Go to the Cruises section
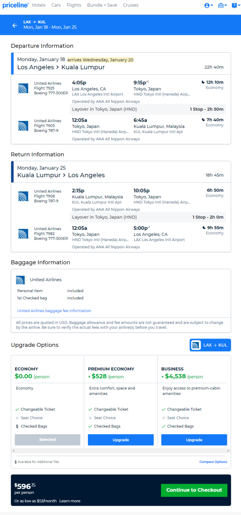The height and width of the screenshot is (515, 241). pos(131,5)
